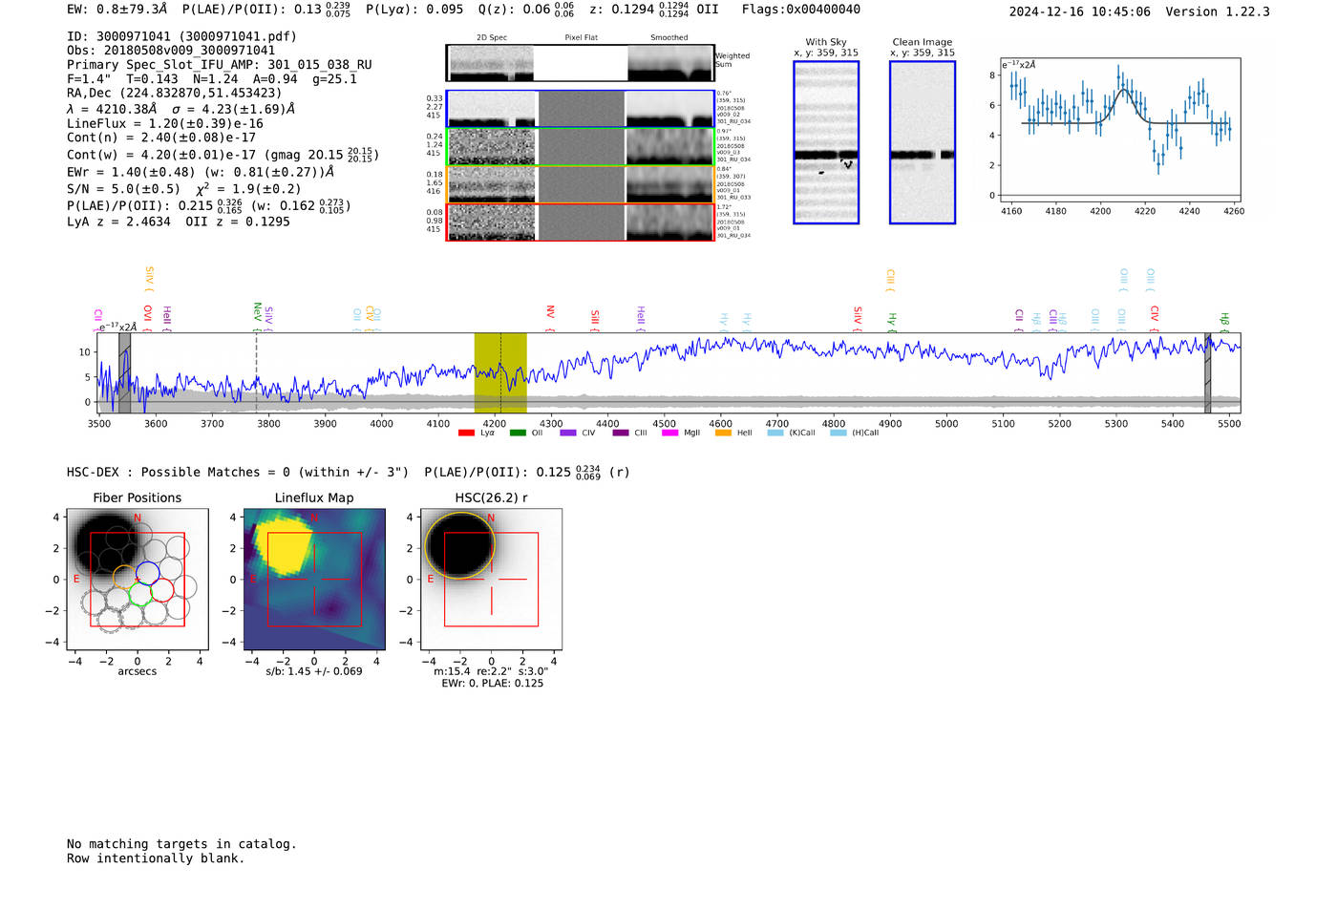Open the HSC(26.2) r image panel

click(491, 580)
